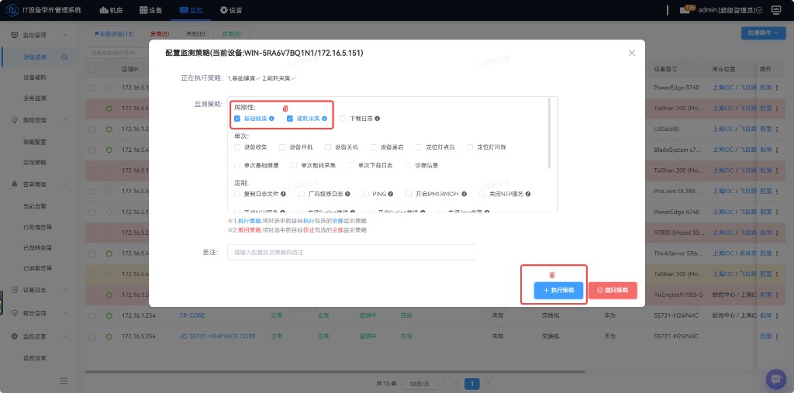This screenshot has width=794, height=393.
Task: Select row checkbox for 172.16.1.254
Action: coord(91,315)
